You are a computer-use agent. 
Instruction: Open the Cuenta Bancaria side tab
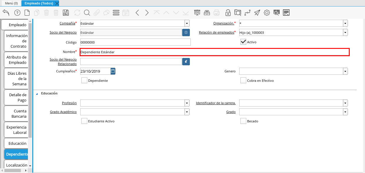pyautogui.click(x=16, y=114)
